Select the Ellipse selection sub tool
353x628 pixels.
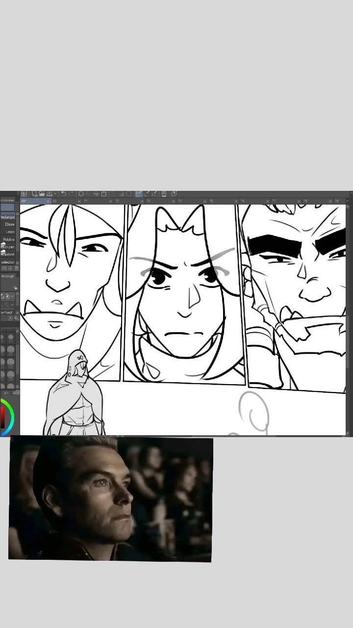(x=7, y=224)
